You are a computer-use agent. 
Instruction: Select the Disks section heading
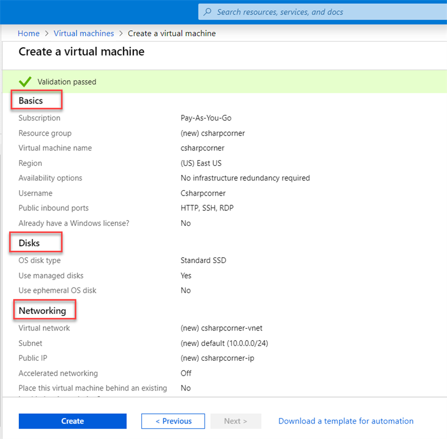(29, 243)
